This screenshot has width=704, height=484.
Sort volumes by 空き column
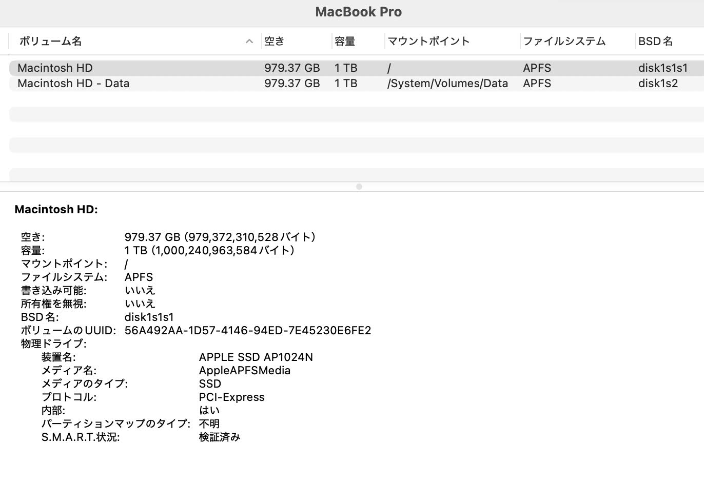(x=275, y=42)
